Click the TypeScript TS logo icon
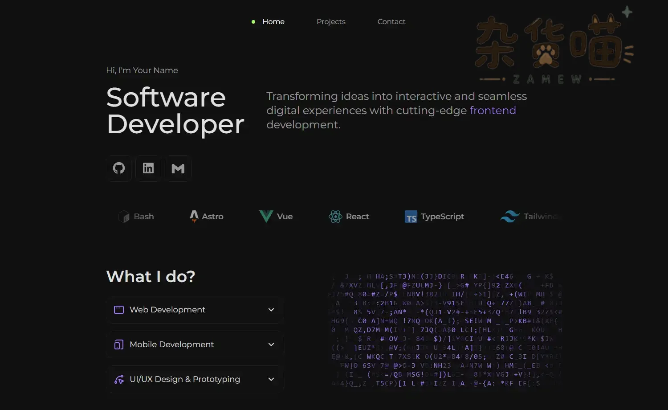 (x=411, y=217)
